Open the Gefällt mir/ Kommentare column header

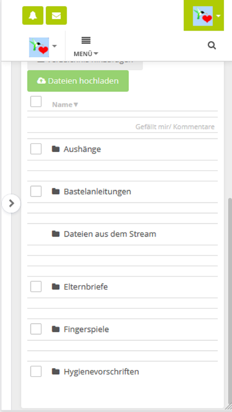(175, 127)
